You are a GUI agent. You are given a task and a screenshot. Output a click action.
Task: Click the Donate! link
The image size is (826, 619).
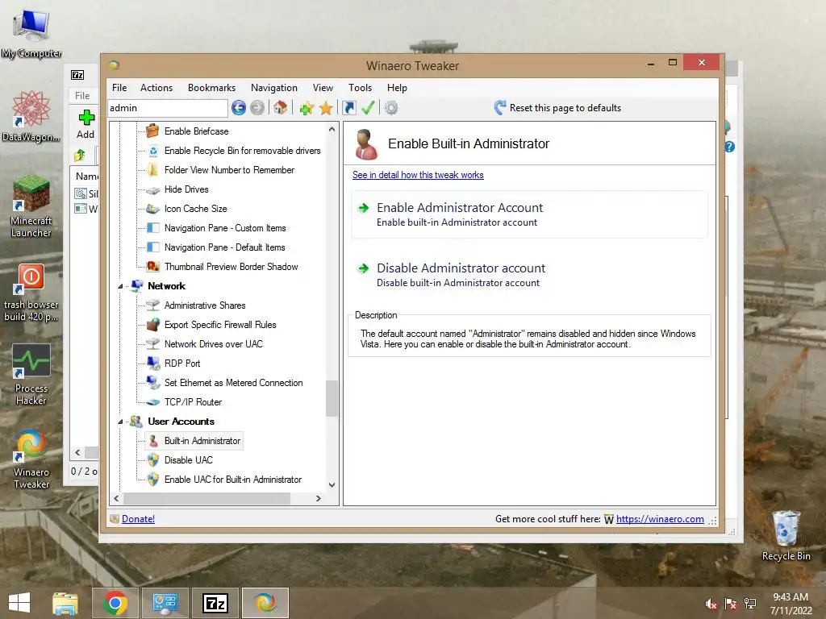point(138,519)
